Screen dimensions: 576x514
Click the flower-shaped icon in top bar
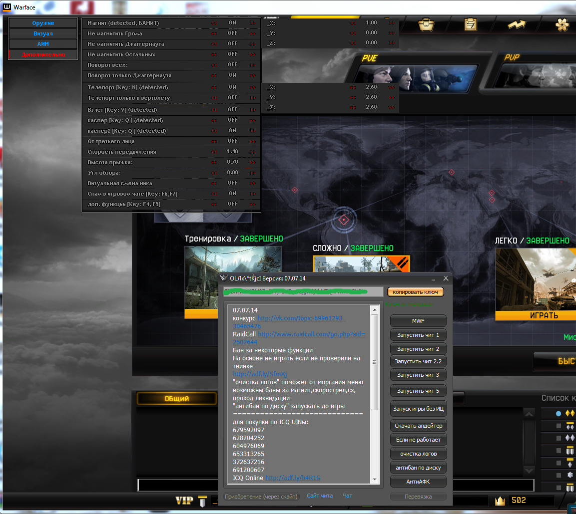coord(562,24)
